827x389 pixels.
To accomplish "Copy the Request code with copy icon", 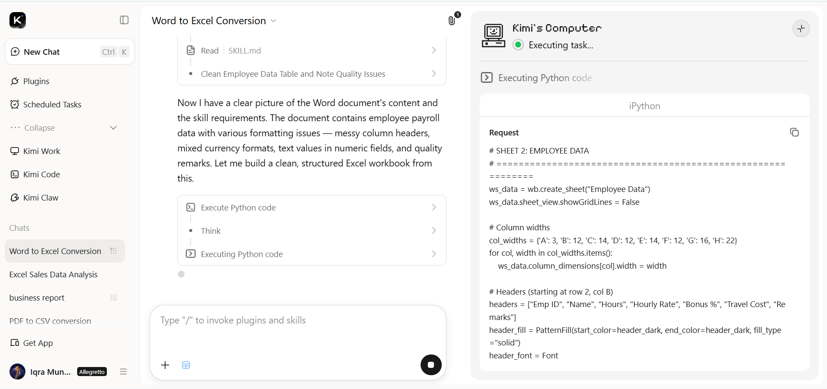I will pos(794,132).
